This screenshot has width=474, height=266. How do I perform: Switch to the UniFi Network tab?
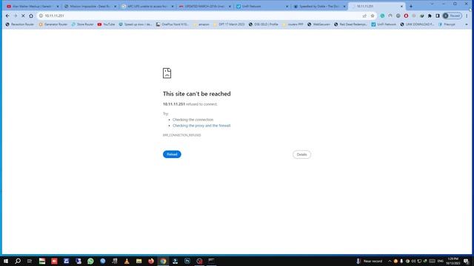tap(262, 6)
